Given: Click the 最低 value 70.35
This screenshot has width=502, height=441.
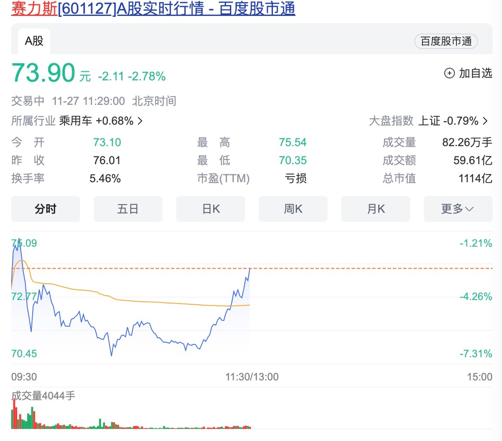Looking at the screenshot, I should pyautogui.click(x=293, y=160).
